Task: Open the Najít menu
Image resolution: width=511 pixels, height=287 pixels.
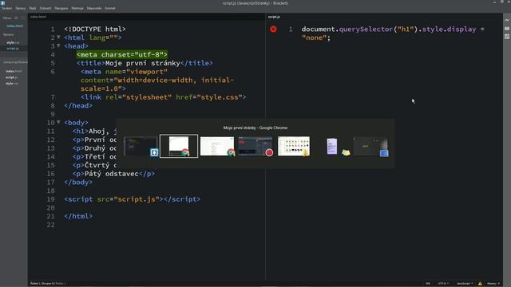Action: (x=33, y=8)
